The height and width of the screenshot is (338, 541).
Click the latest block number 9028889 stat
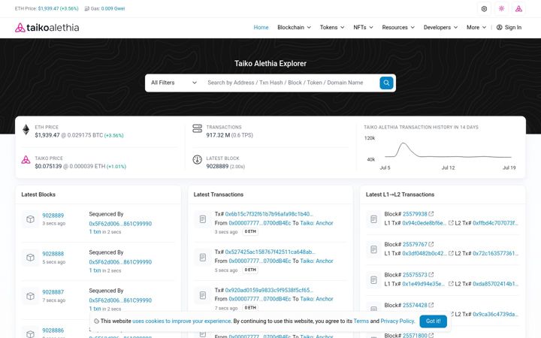[217, 166]
